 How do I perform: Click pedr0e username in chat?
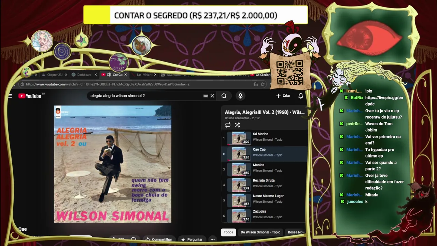click(x=354, y=124)
